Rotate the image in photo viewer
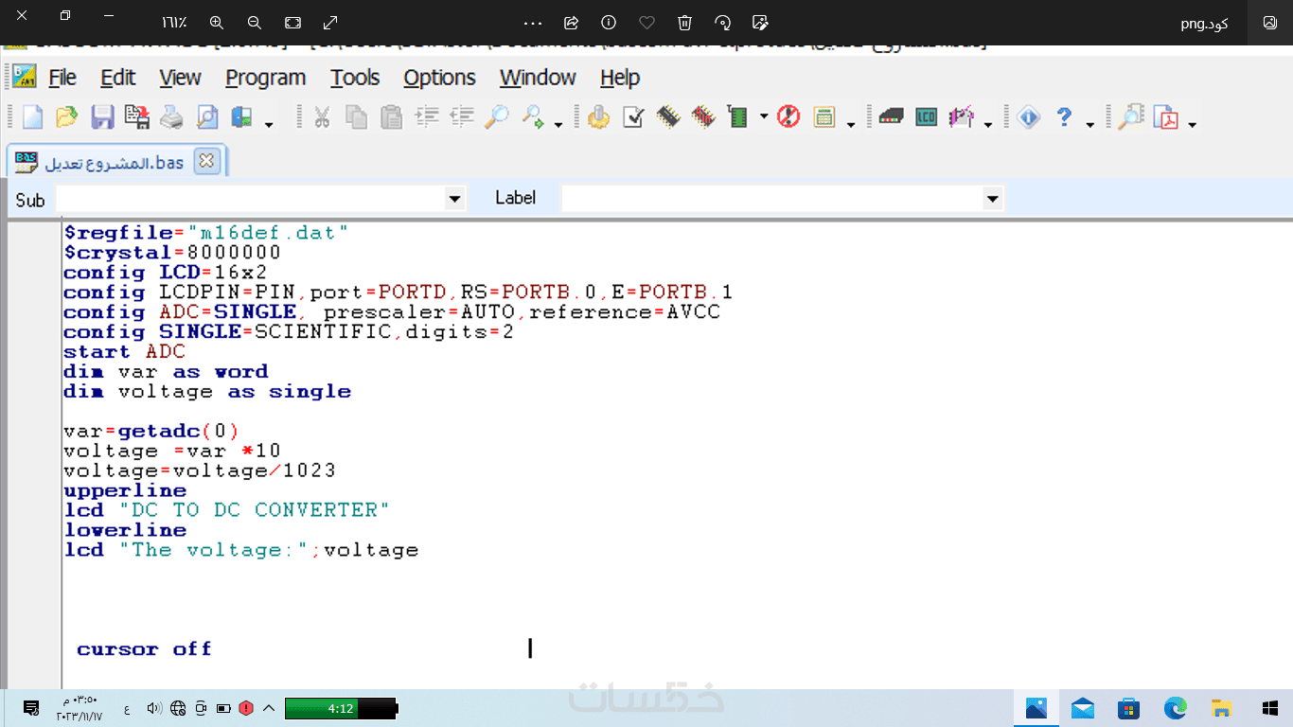 point(722,22)
